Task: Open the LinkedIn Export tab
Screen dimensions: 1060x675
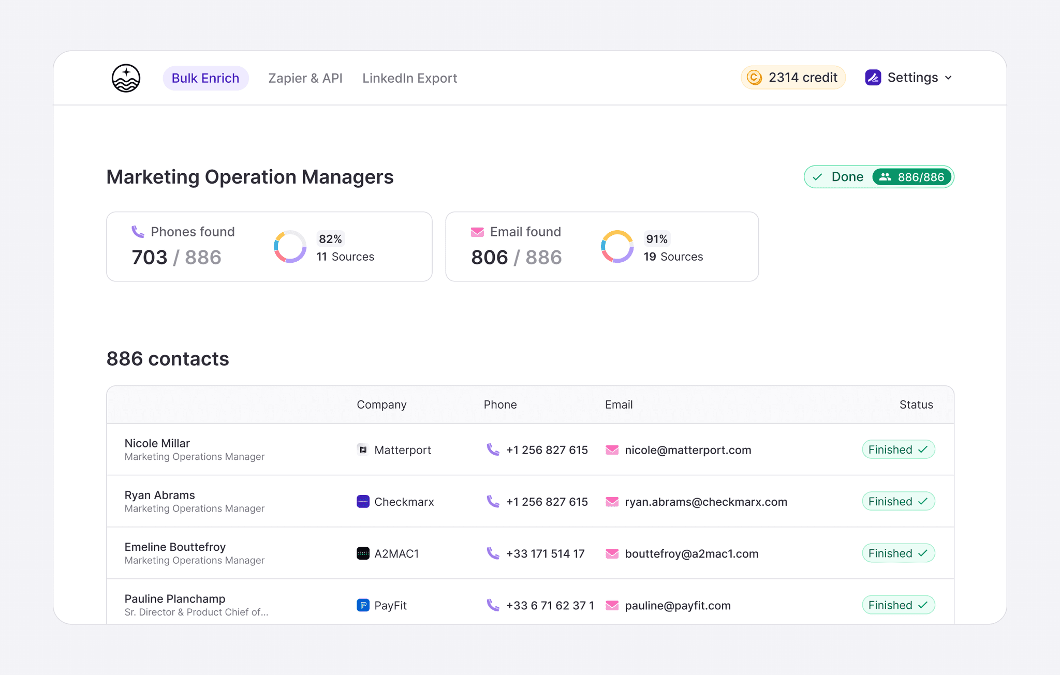Action: 409,78
